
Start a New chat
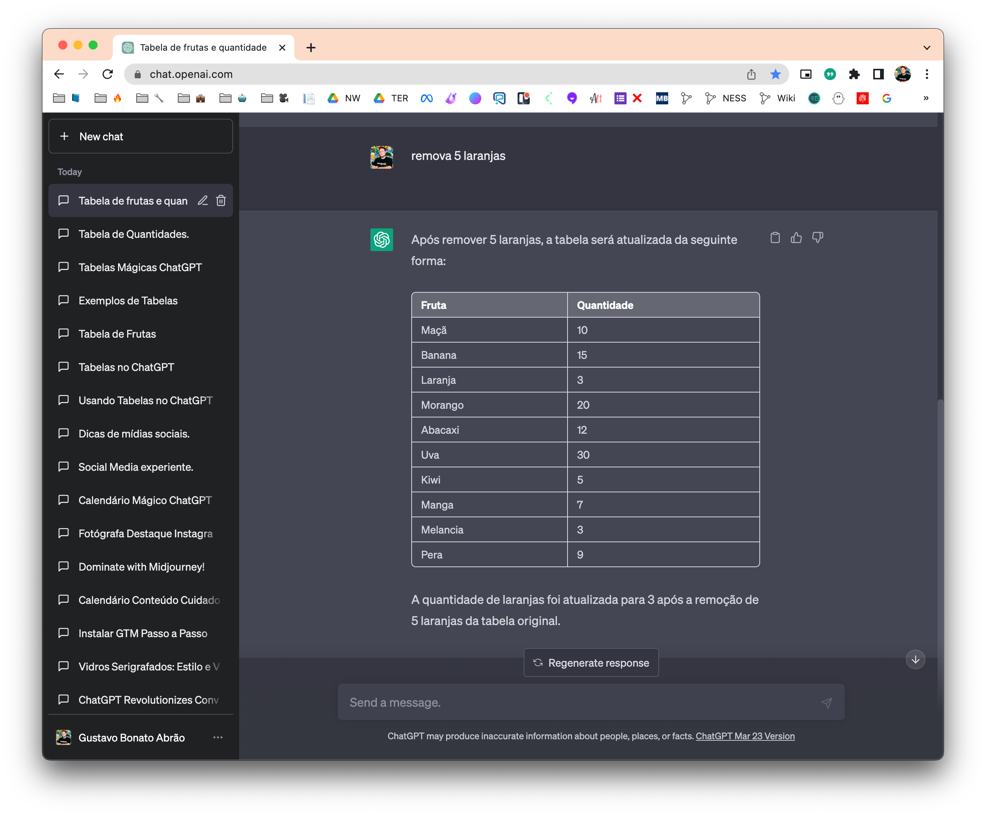141,137
